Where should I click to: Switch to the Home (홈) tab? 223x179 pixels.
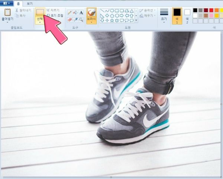[18, 4]
